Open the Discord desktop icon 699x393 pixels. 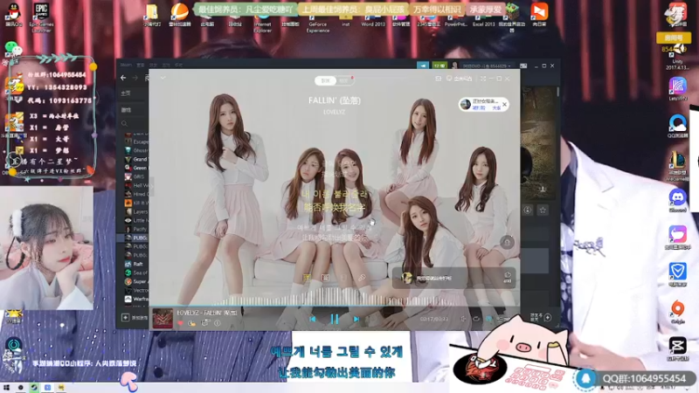pos(678,200)
